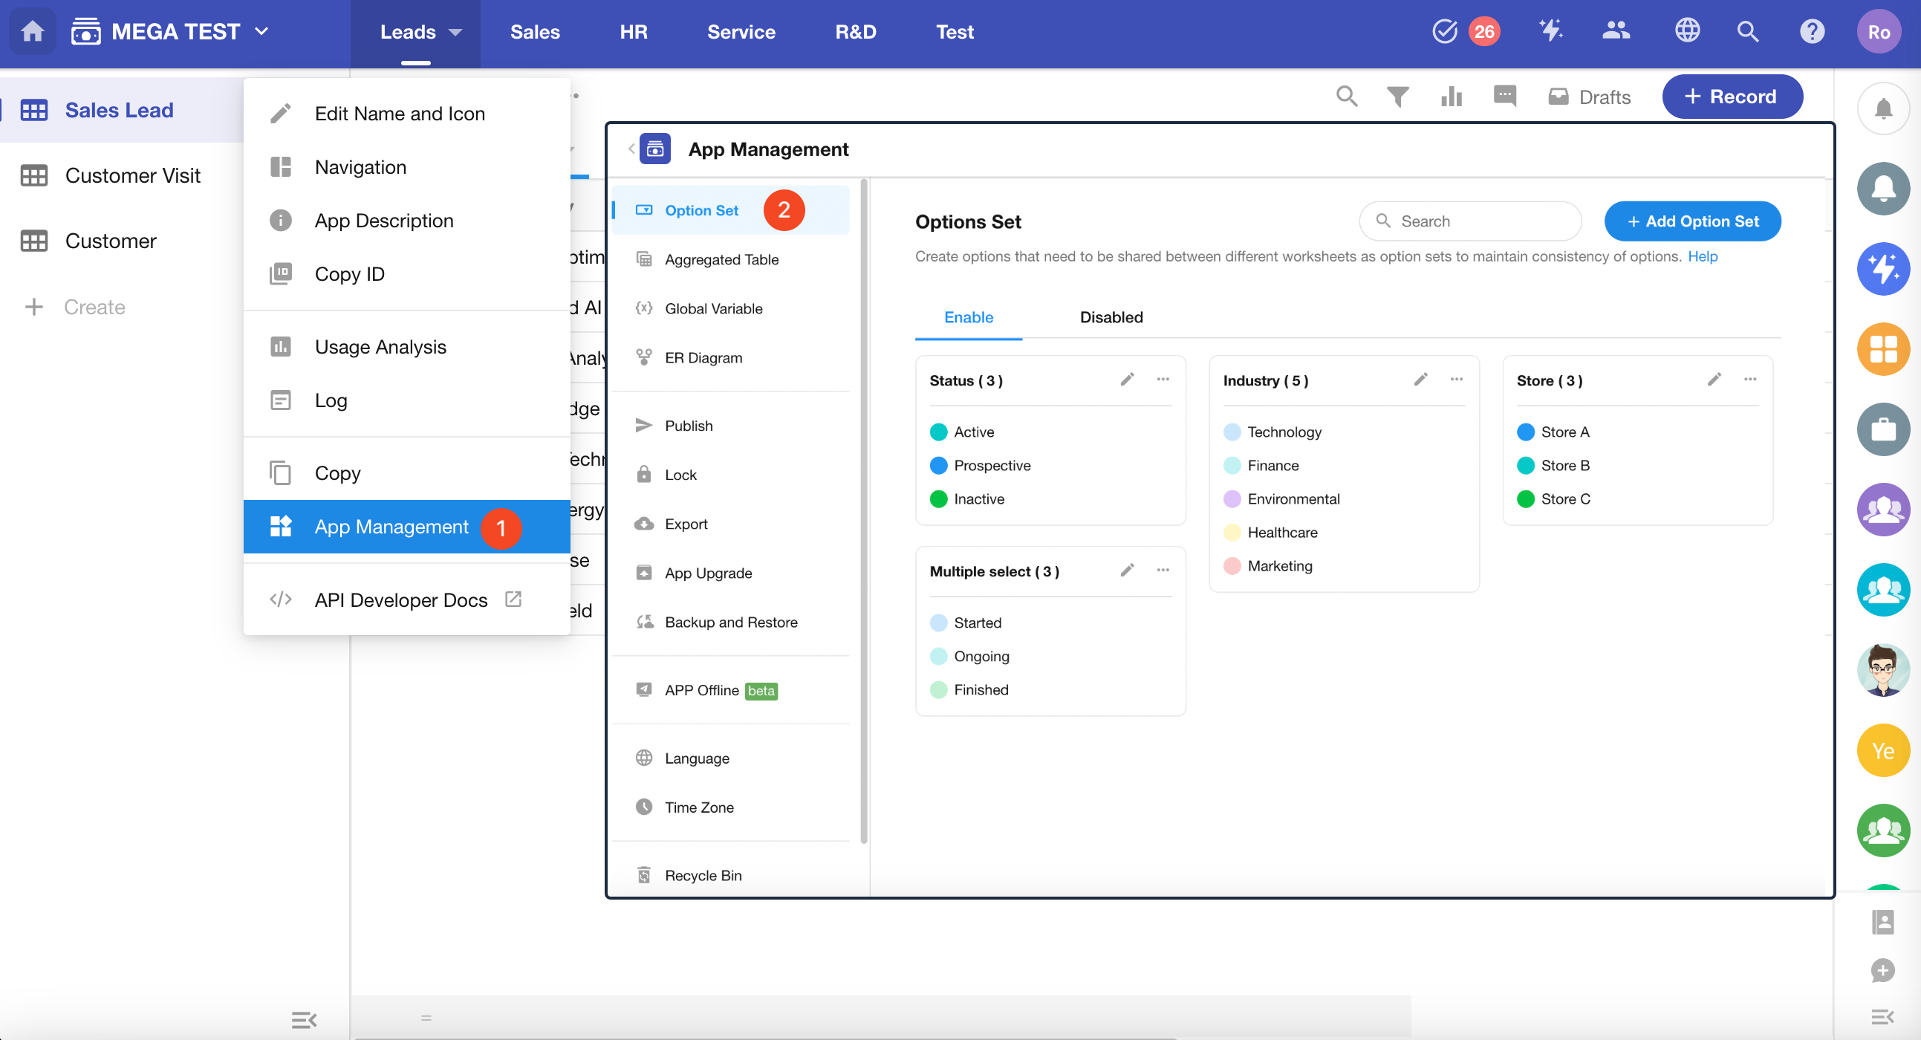Open the statistics chart icon
Screen dimensions: 1921x1040
(x=1452, y=96)
